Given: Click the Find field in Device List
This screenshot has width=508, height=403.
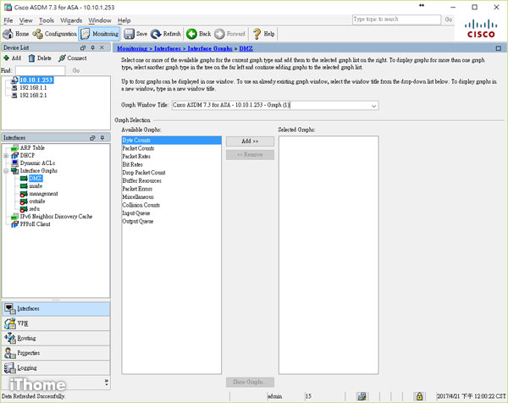Looking at the screenshot, I should (40, 70).
